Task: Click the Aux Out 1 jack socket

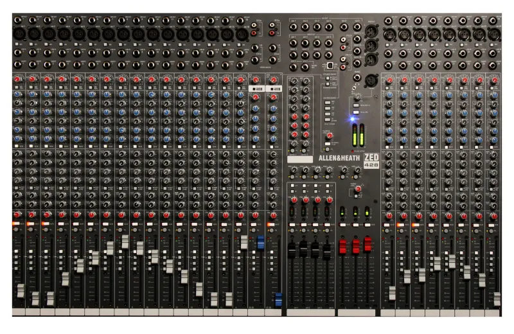Action: [x=294, y=27]
